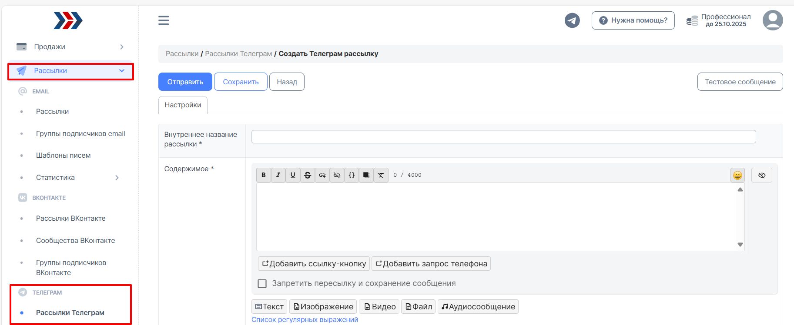This screenshot has width=794, height=325.
Task: Add an Аудиосообщение block
Action: tap(478, 307)
